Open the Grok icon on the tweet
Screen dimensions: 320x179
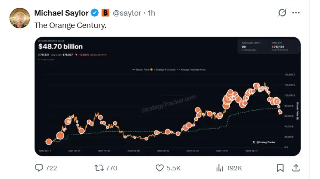pyautogui.click(x=282, y=13)
